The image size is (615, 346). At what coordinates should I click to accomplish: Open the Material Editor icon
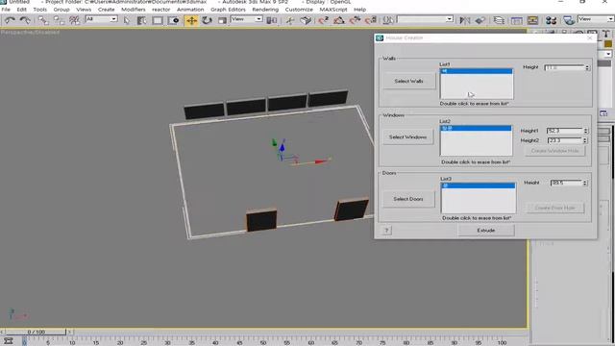coord(551,20)
